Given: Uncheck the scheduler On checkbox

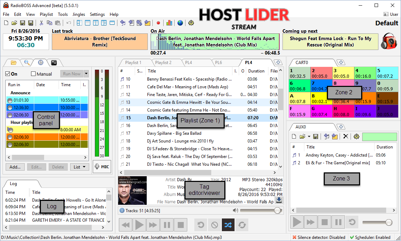Looking at the screenshot, I should pyautogui.click(x=8, y=74).
